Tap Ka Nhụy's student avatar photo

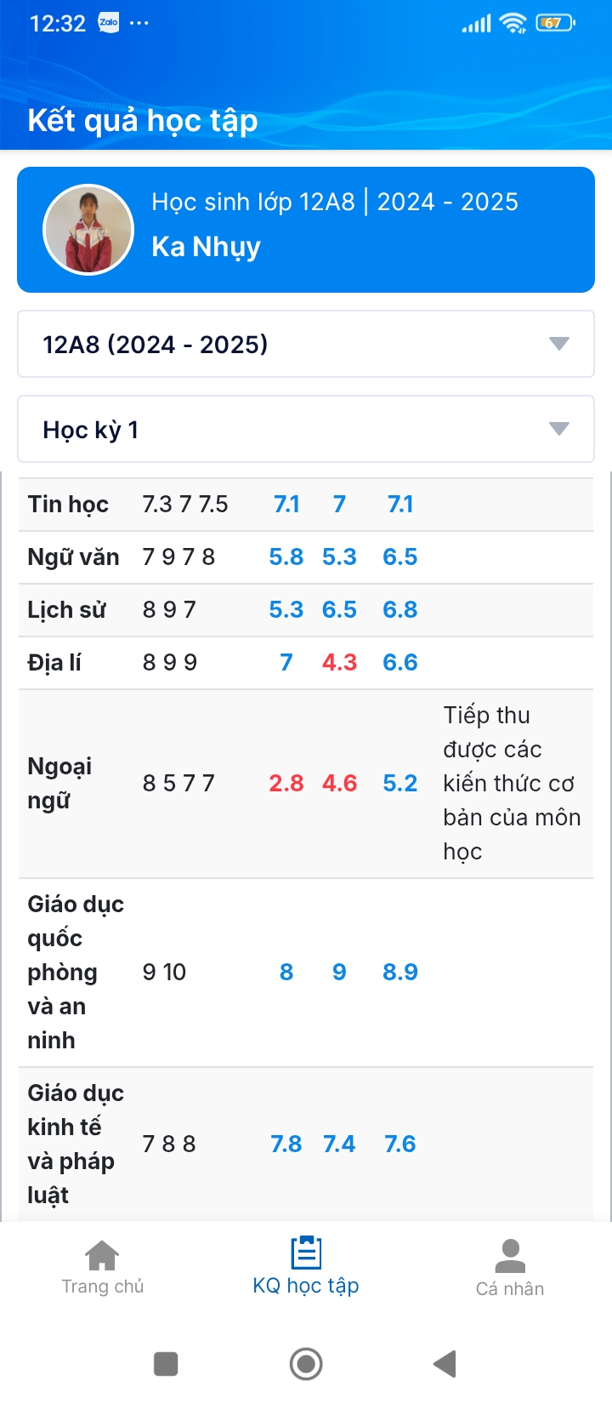point(88,230)
